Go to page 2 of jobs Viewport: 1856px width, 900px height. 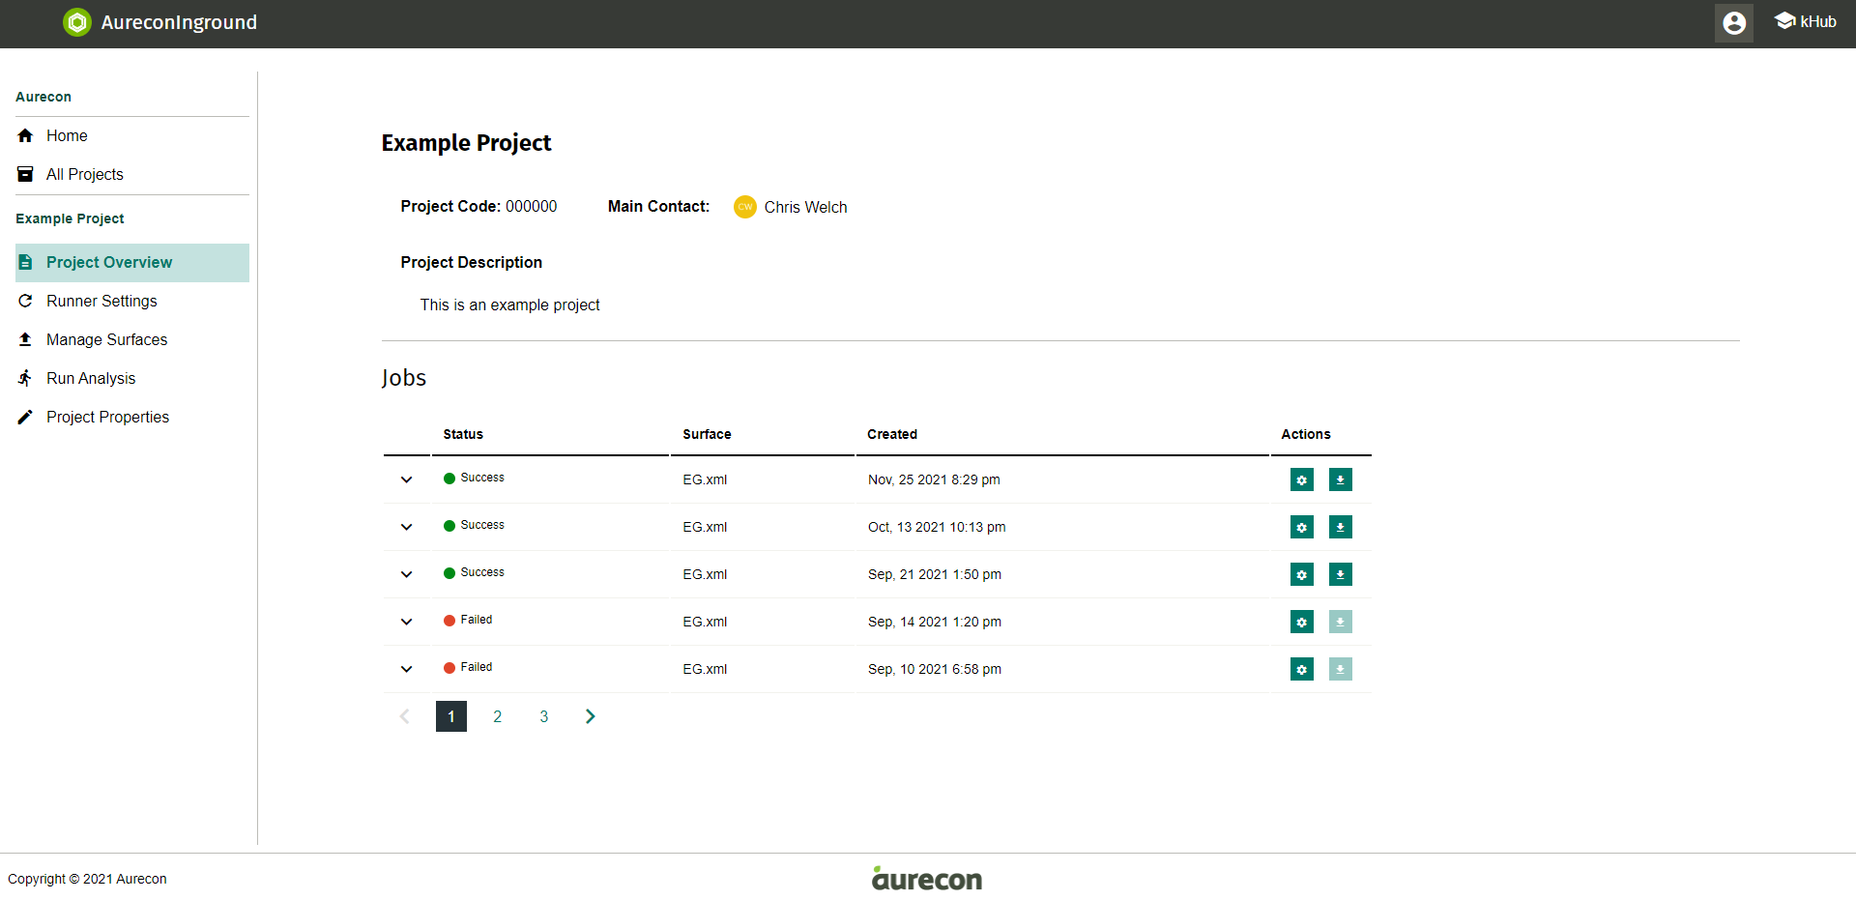pos(497,716)
